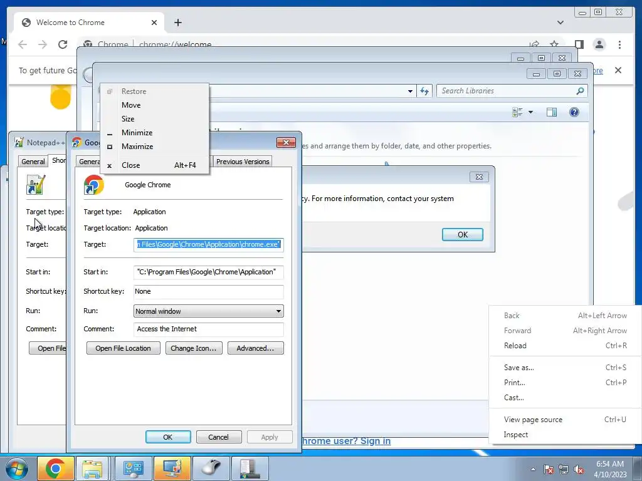This screenshot has width=642, height=481.
Task: Open the Chrome three-dot menu
Action: click(x=619, y=44)
